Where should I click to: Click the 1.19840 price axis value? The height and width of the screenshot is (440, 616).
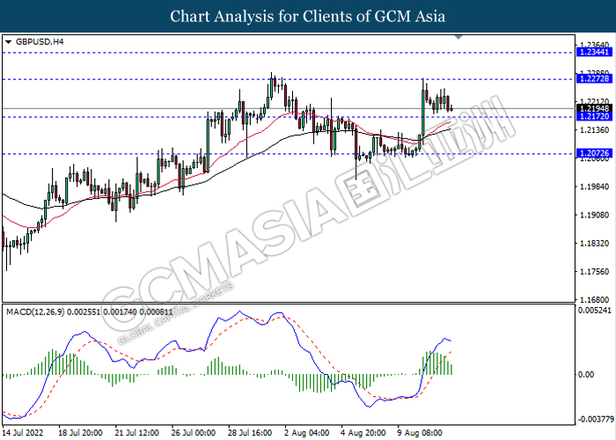click(594, 187)
